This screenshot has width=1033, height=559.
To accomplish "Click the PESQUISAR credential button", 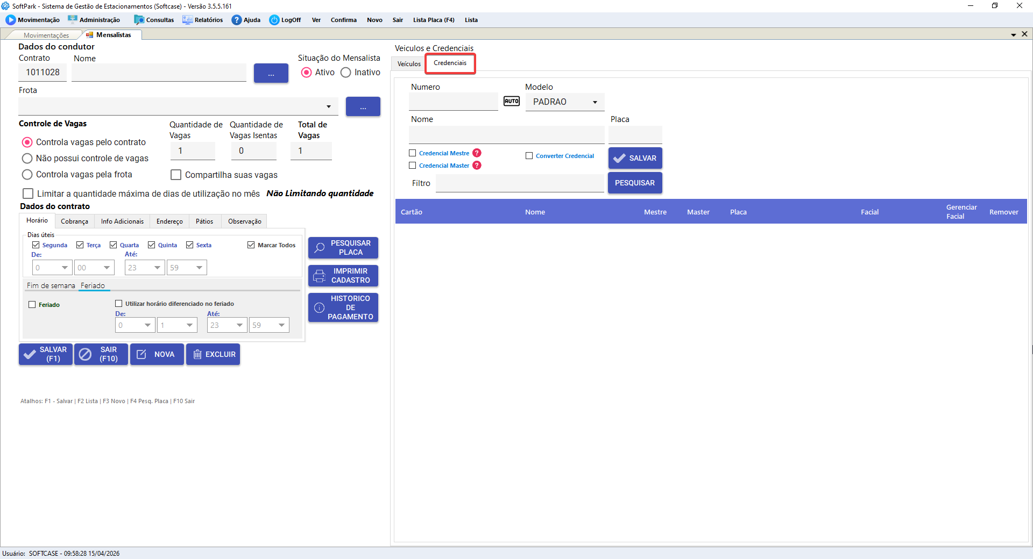I will point(635,183).
